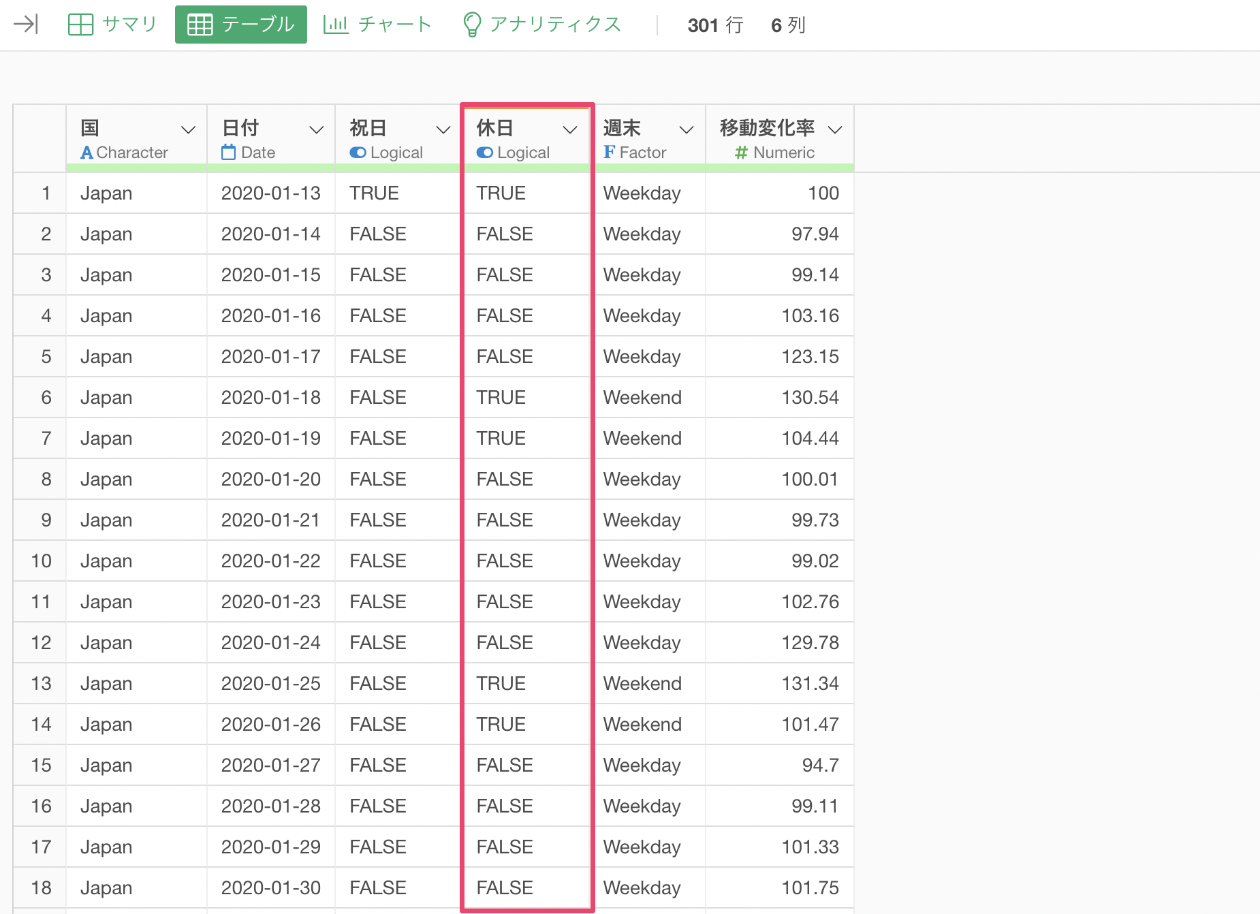Select date cell 2020-01-25
This screenshot has height=914, width=1260.
(x=271, y=684)
